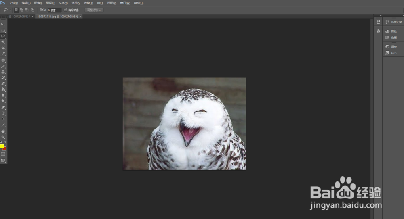Viewport: 404px width, 219px height.
Task: Expand the collapsed panel dock arrows
Action: pos(381,15)
